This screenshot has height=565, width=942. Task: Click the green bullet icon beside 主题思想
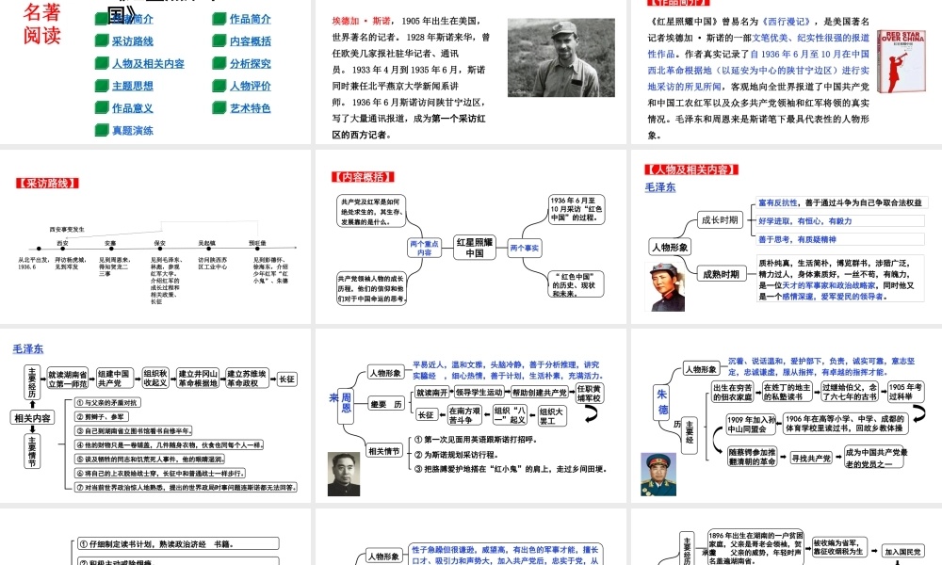coord(102,86)
